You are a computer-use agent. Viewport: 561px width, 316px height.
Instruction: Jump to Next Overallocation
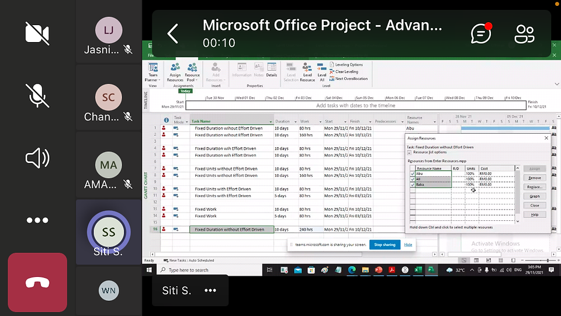click(x=348, y=79)
